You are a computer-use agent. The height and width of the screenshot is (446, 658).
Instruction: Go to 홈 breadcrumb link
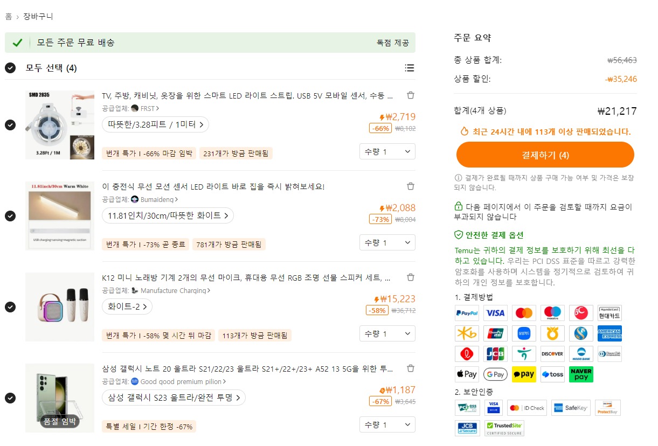point(9,17)
